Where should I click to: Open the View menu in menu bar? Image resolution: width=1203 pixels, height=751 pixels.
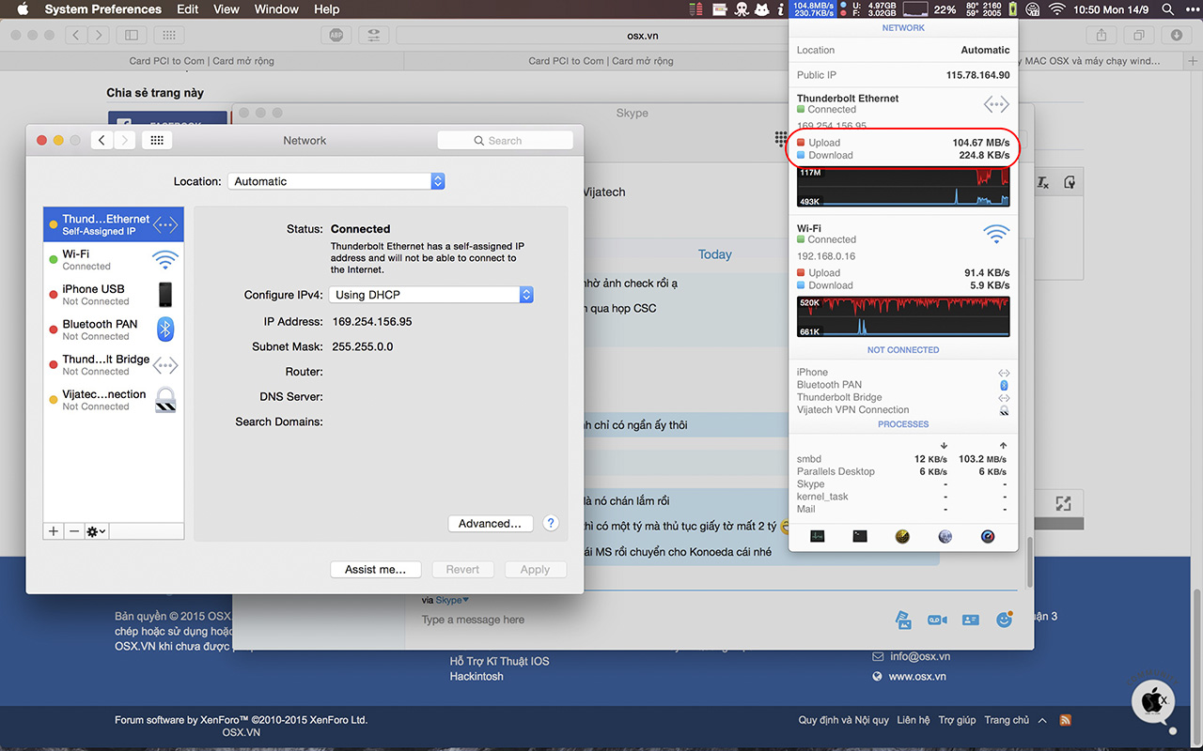point(227,9)
